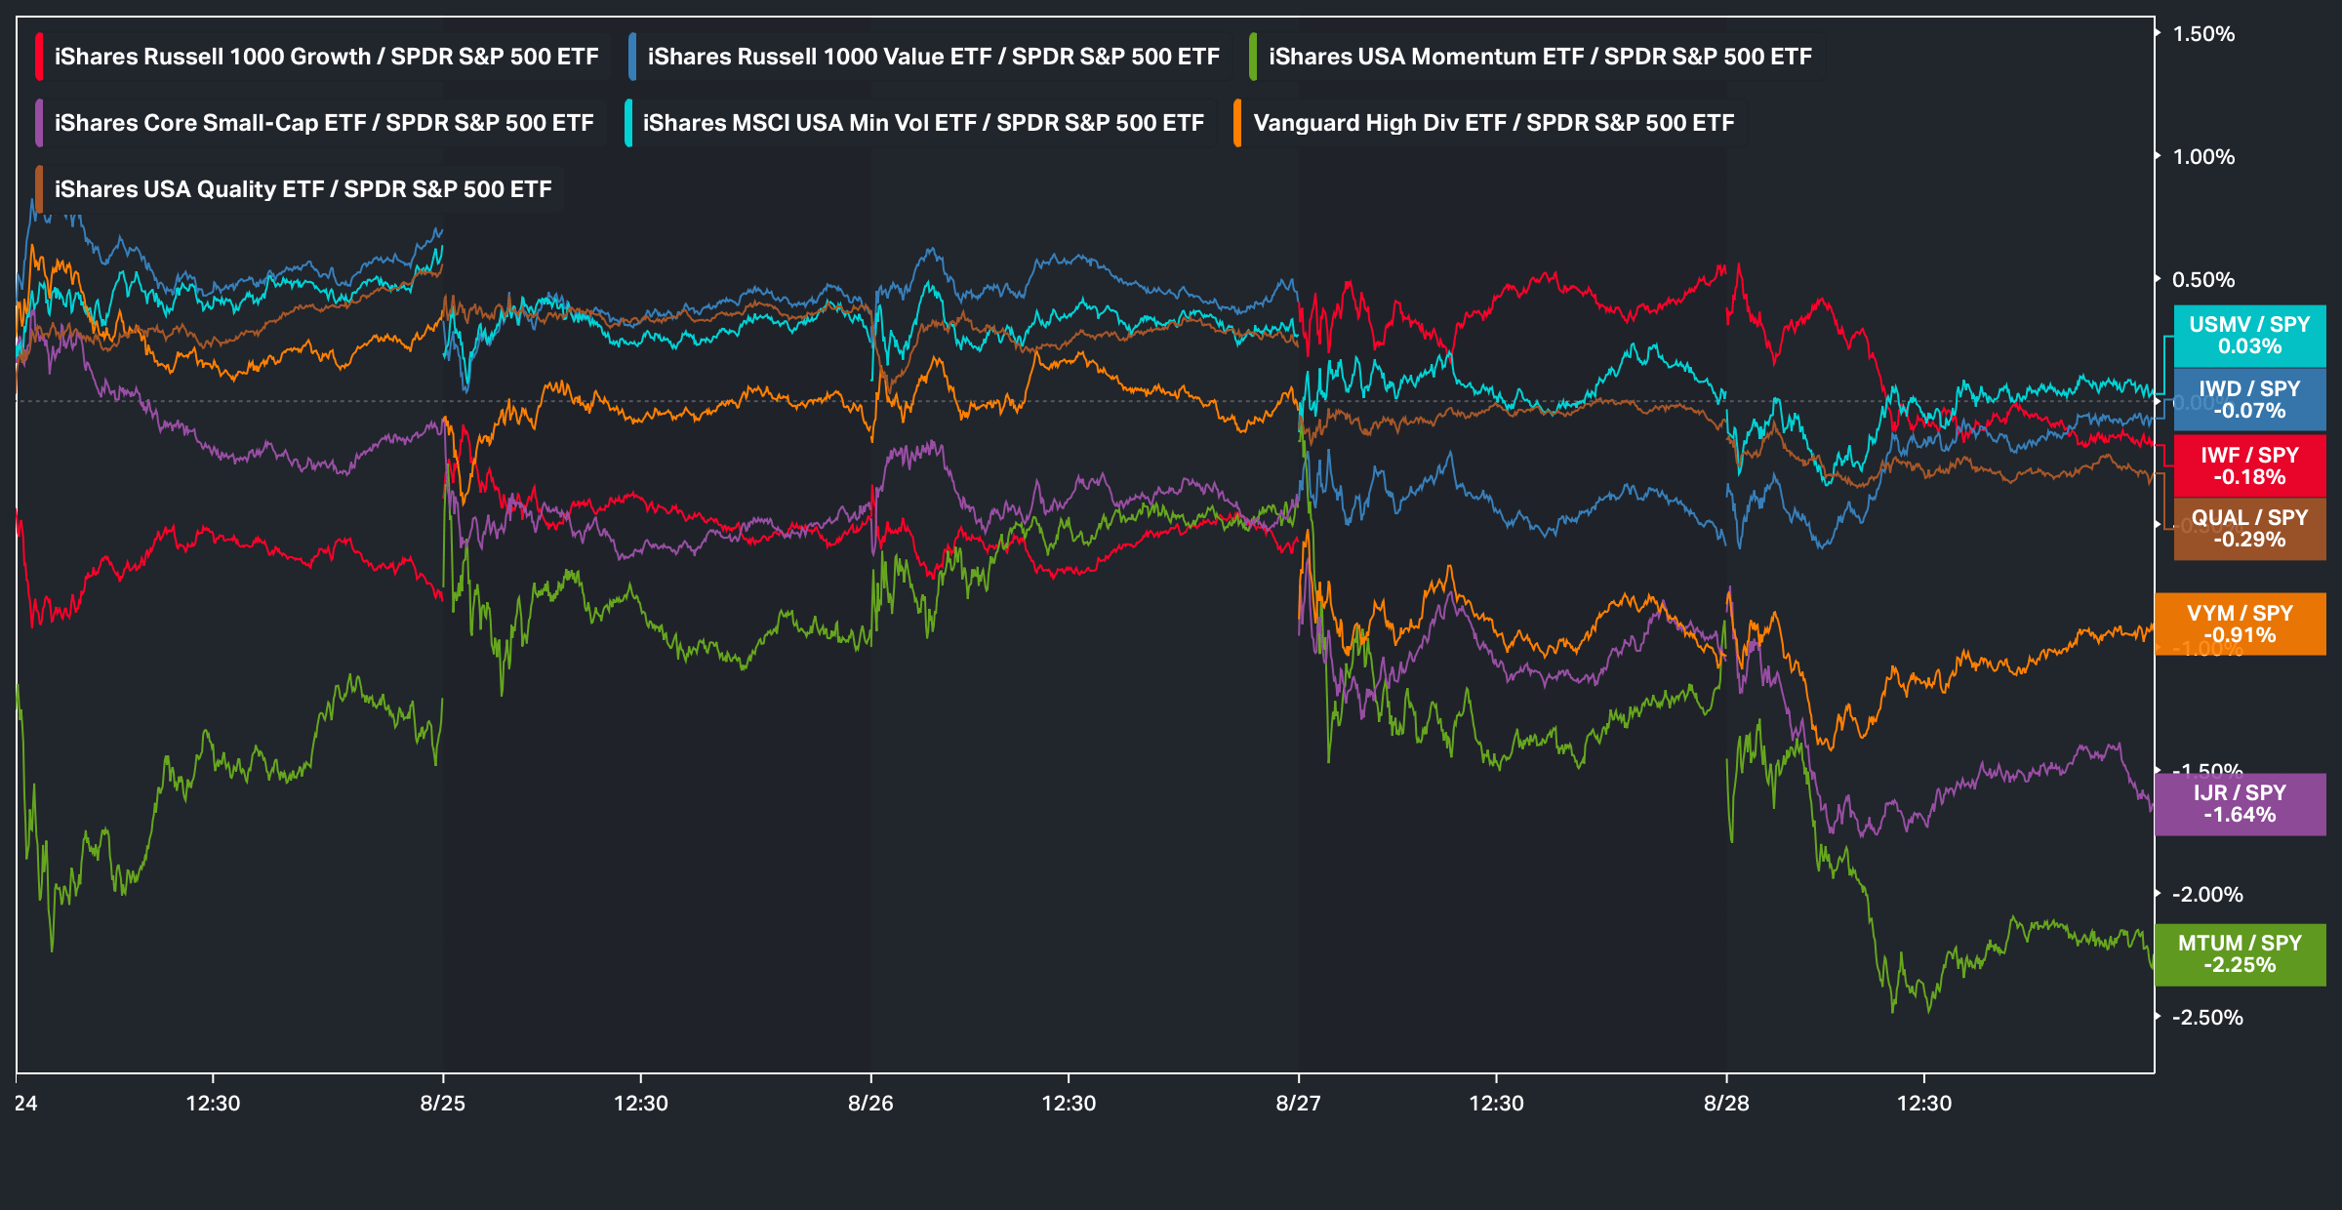2342x1210 pixels.
Task: Click the 12:30 time label after 8/26
Action: coord(1069,1104)
